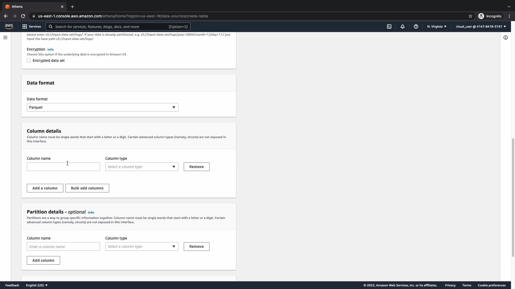This screenshot has width=515, height=289.
Task: Open the notifications bell icon
Action: coord(403,26)
